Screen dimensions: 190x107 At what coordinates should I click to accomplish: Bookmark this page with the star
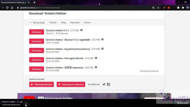(x=158, y=8)
